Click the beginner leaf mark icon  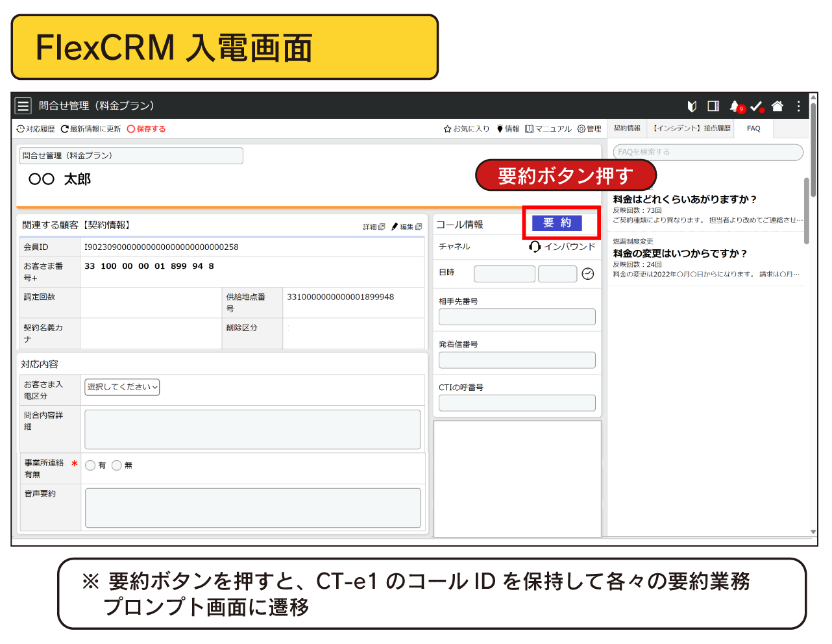[692, 106]
